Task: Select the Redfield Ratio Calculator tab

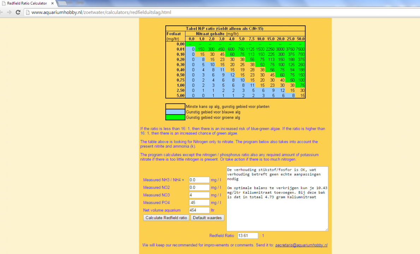Action: [x=26, y=4]
